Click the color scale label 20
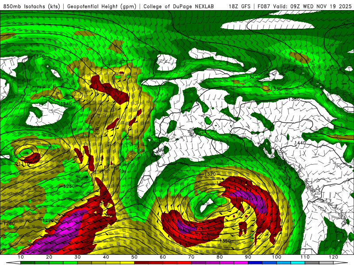354x265 pixels. coord(49,257)
